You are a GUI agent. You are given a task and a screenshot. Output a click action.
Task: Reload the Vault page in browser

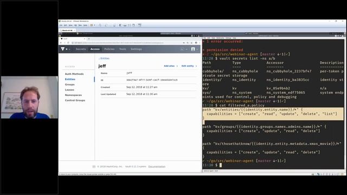68,43
